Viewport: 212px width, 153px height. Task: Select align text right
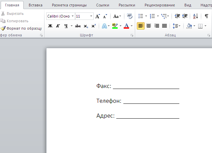click(157, 26)
